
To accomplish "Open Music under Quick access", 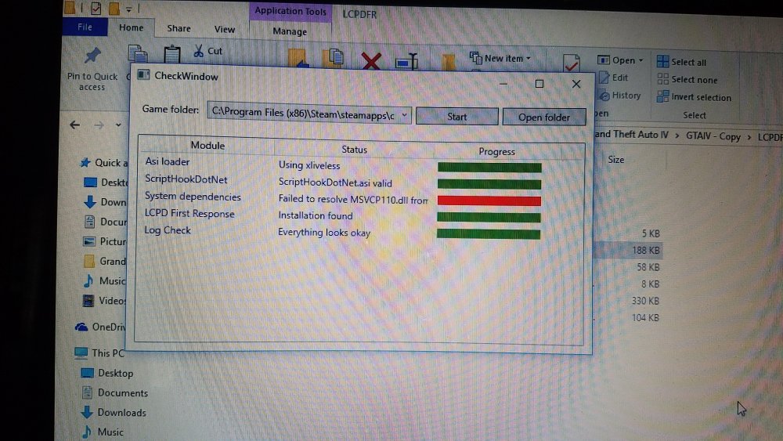I will (104, 280).
